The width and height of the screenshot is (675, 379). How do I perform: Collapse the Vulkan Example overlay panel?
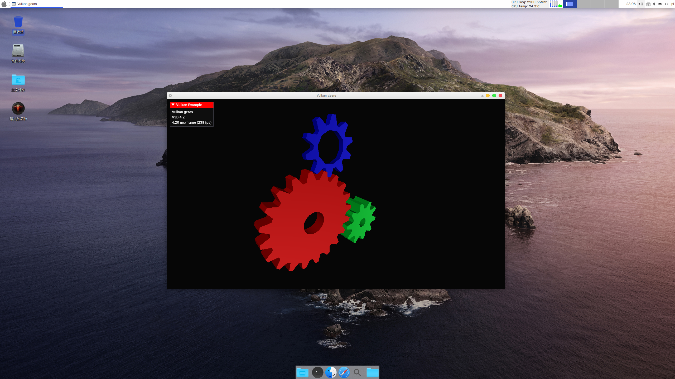[x=173, y=105]
